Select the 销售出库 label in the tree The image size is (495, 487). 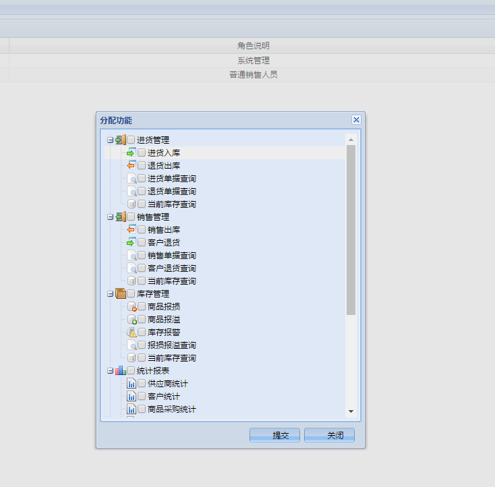click(164, 229)
